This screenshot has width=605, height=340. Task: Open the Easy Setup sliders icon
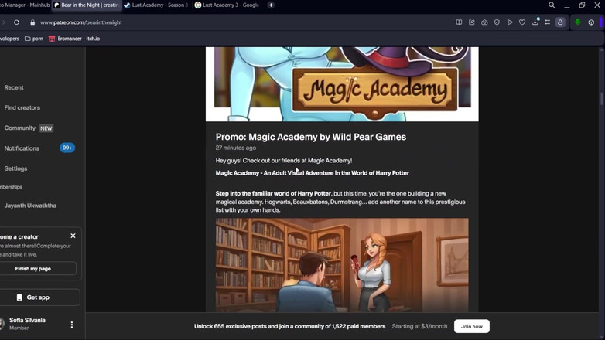(x=547, y=22)
